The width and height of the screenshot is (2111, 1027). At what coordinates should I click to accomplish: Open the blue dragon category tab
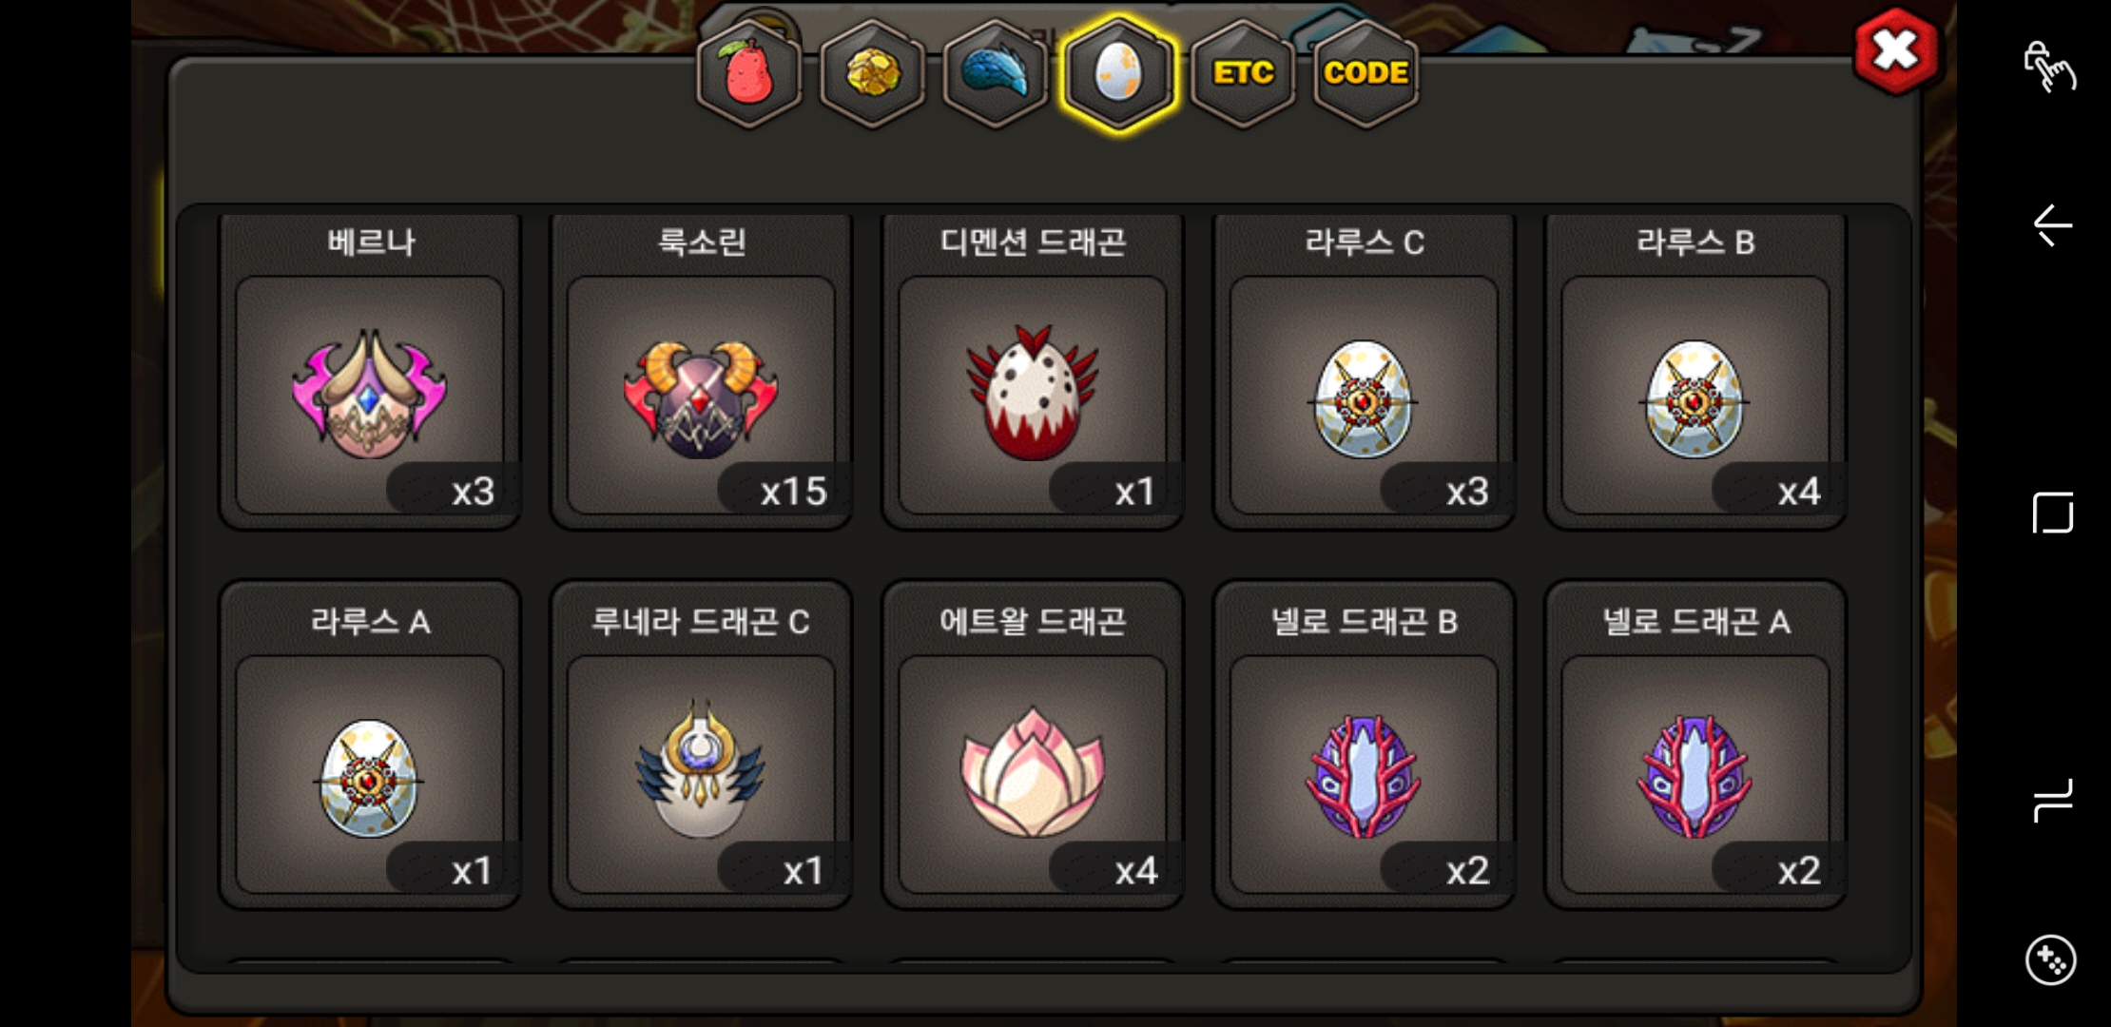(x=995, y=73)
